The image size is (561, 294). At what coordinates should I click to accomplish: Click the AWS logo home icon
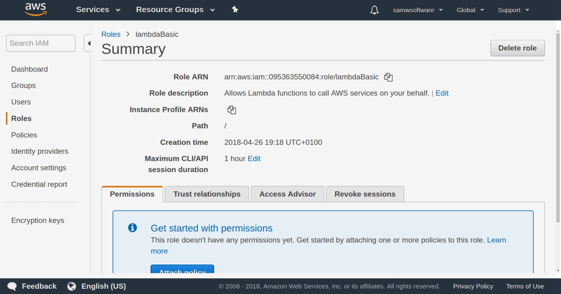(36, 9)
